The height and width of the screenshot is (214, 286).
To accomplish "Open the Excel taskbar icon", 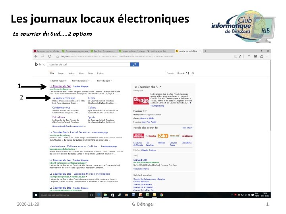I will [147, 195].
